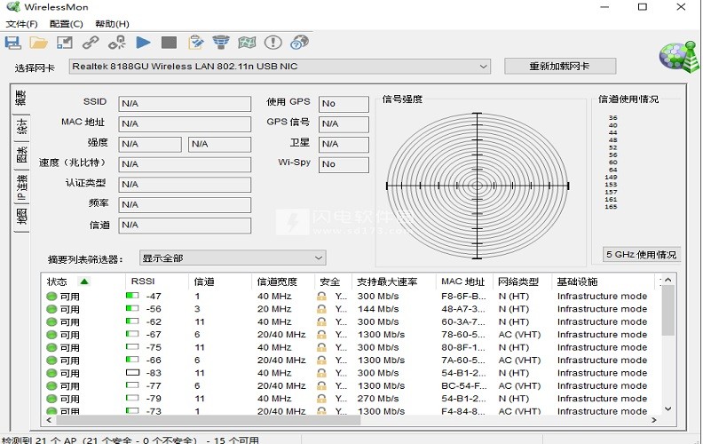Click the exclamation-mark alert icon
This screenshot has width=703, height=444.
pos(273,42)
